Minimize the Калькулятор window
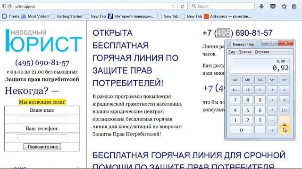The image size is (302, 169). [266, 44]
